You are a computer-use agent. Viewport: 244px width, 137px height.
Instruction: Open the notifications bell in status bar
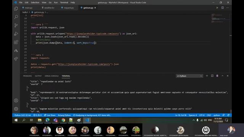coord(228,115)
